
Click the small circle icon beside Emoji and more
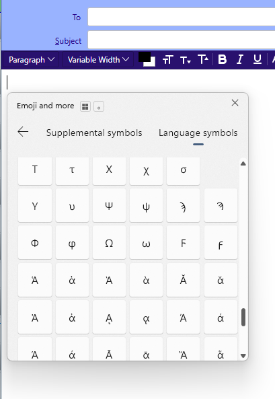pos(99,106)
